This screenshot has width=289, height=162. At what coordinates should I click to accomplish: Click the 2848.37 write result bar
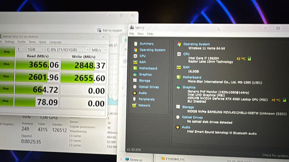point(83,65)
